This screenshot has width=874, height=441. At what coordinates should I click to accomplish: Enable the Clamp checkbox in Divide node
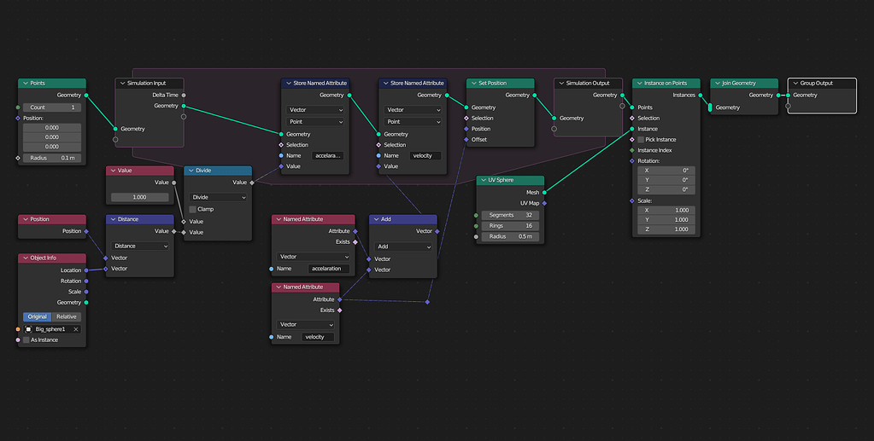[x=192, y=209]
